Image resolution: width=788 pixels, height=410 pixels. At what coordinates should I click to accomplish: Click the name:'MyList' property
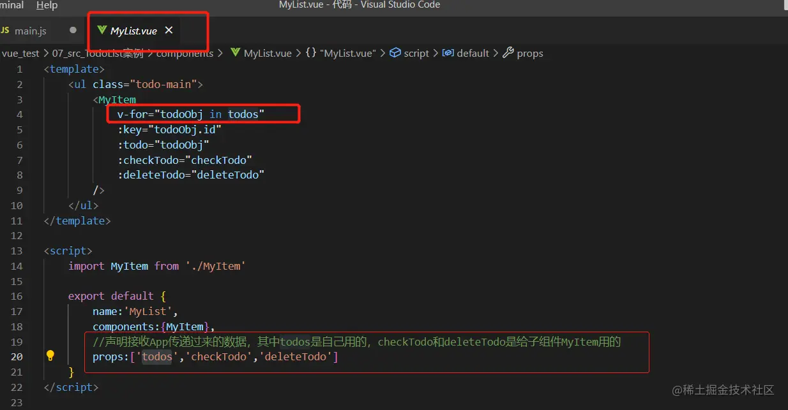pyautogui.click(x=135, y=311)
